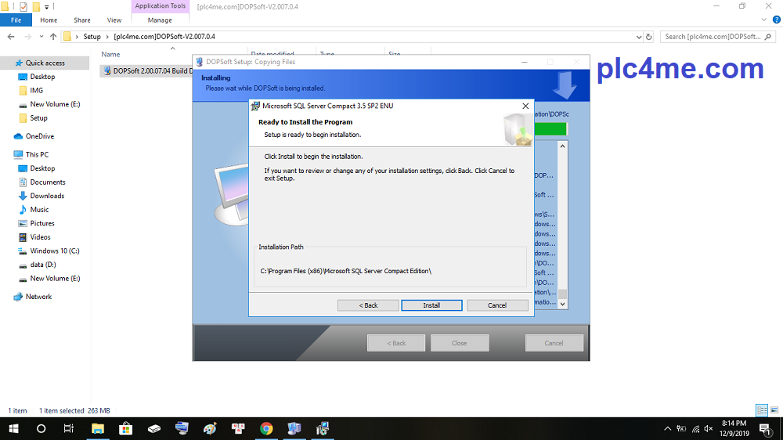Select Windows 10 (C:) drive in sidebar
Viewport: 783px width, 440px height.
54,251
